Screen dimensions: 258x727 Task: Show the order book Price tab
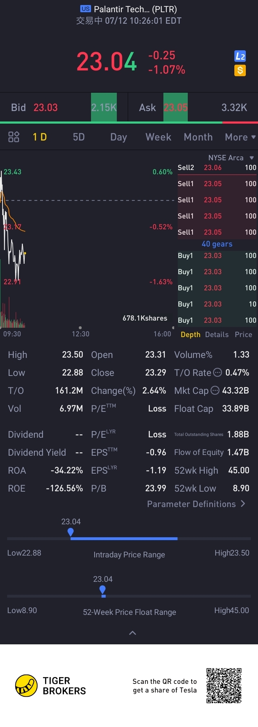coord(243,335)
